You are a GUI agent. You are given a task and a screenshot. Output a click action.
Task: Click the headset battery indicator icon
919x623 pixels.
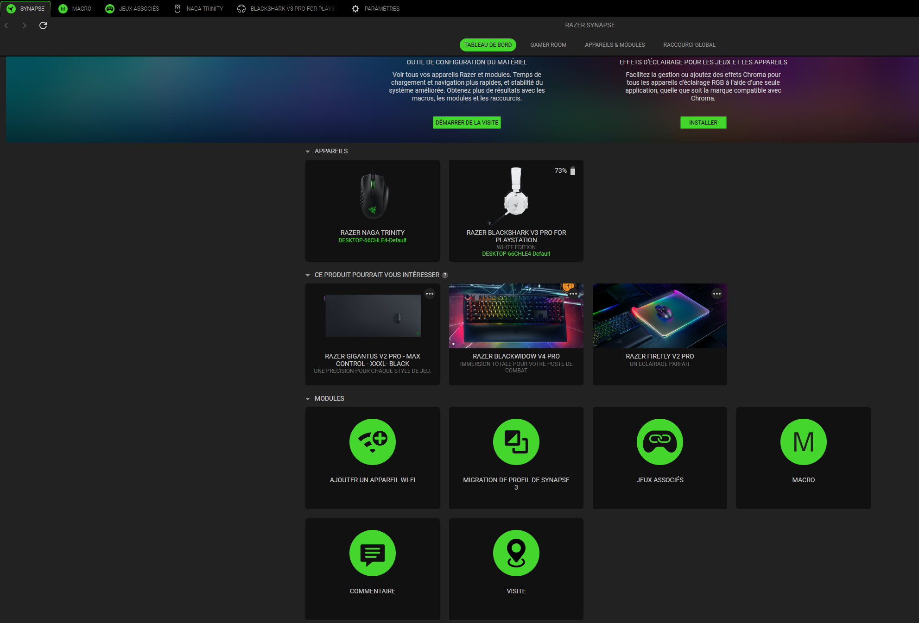coord(573,171)
